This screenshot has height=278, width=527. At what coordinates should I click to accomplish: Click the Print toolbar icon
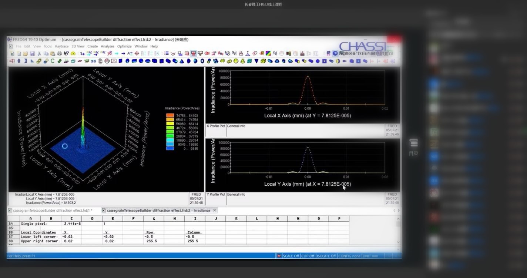click(60, 54)
